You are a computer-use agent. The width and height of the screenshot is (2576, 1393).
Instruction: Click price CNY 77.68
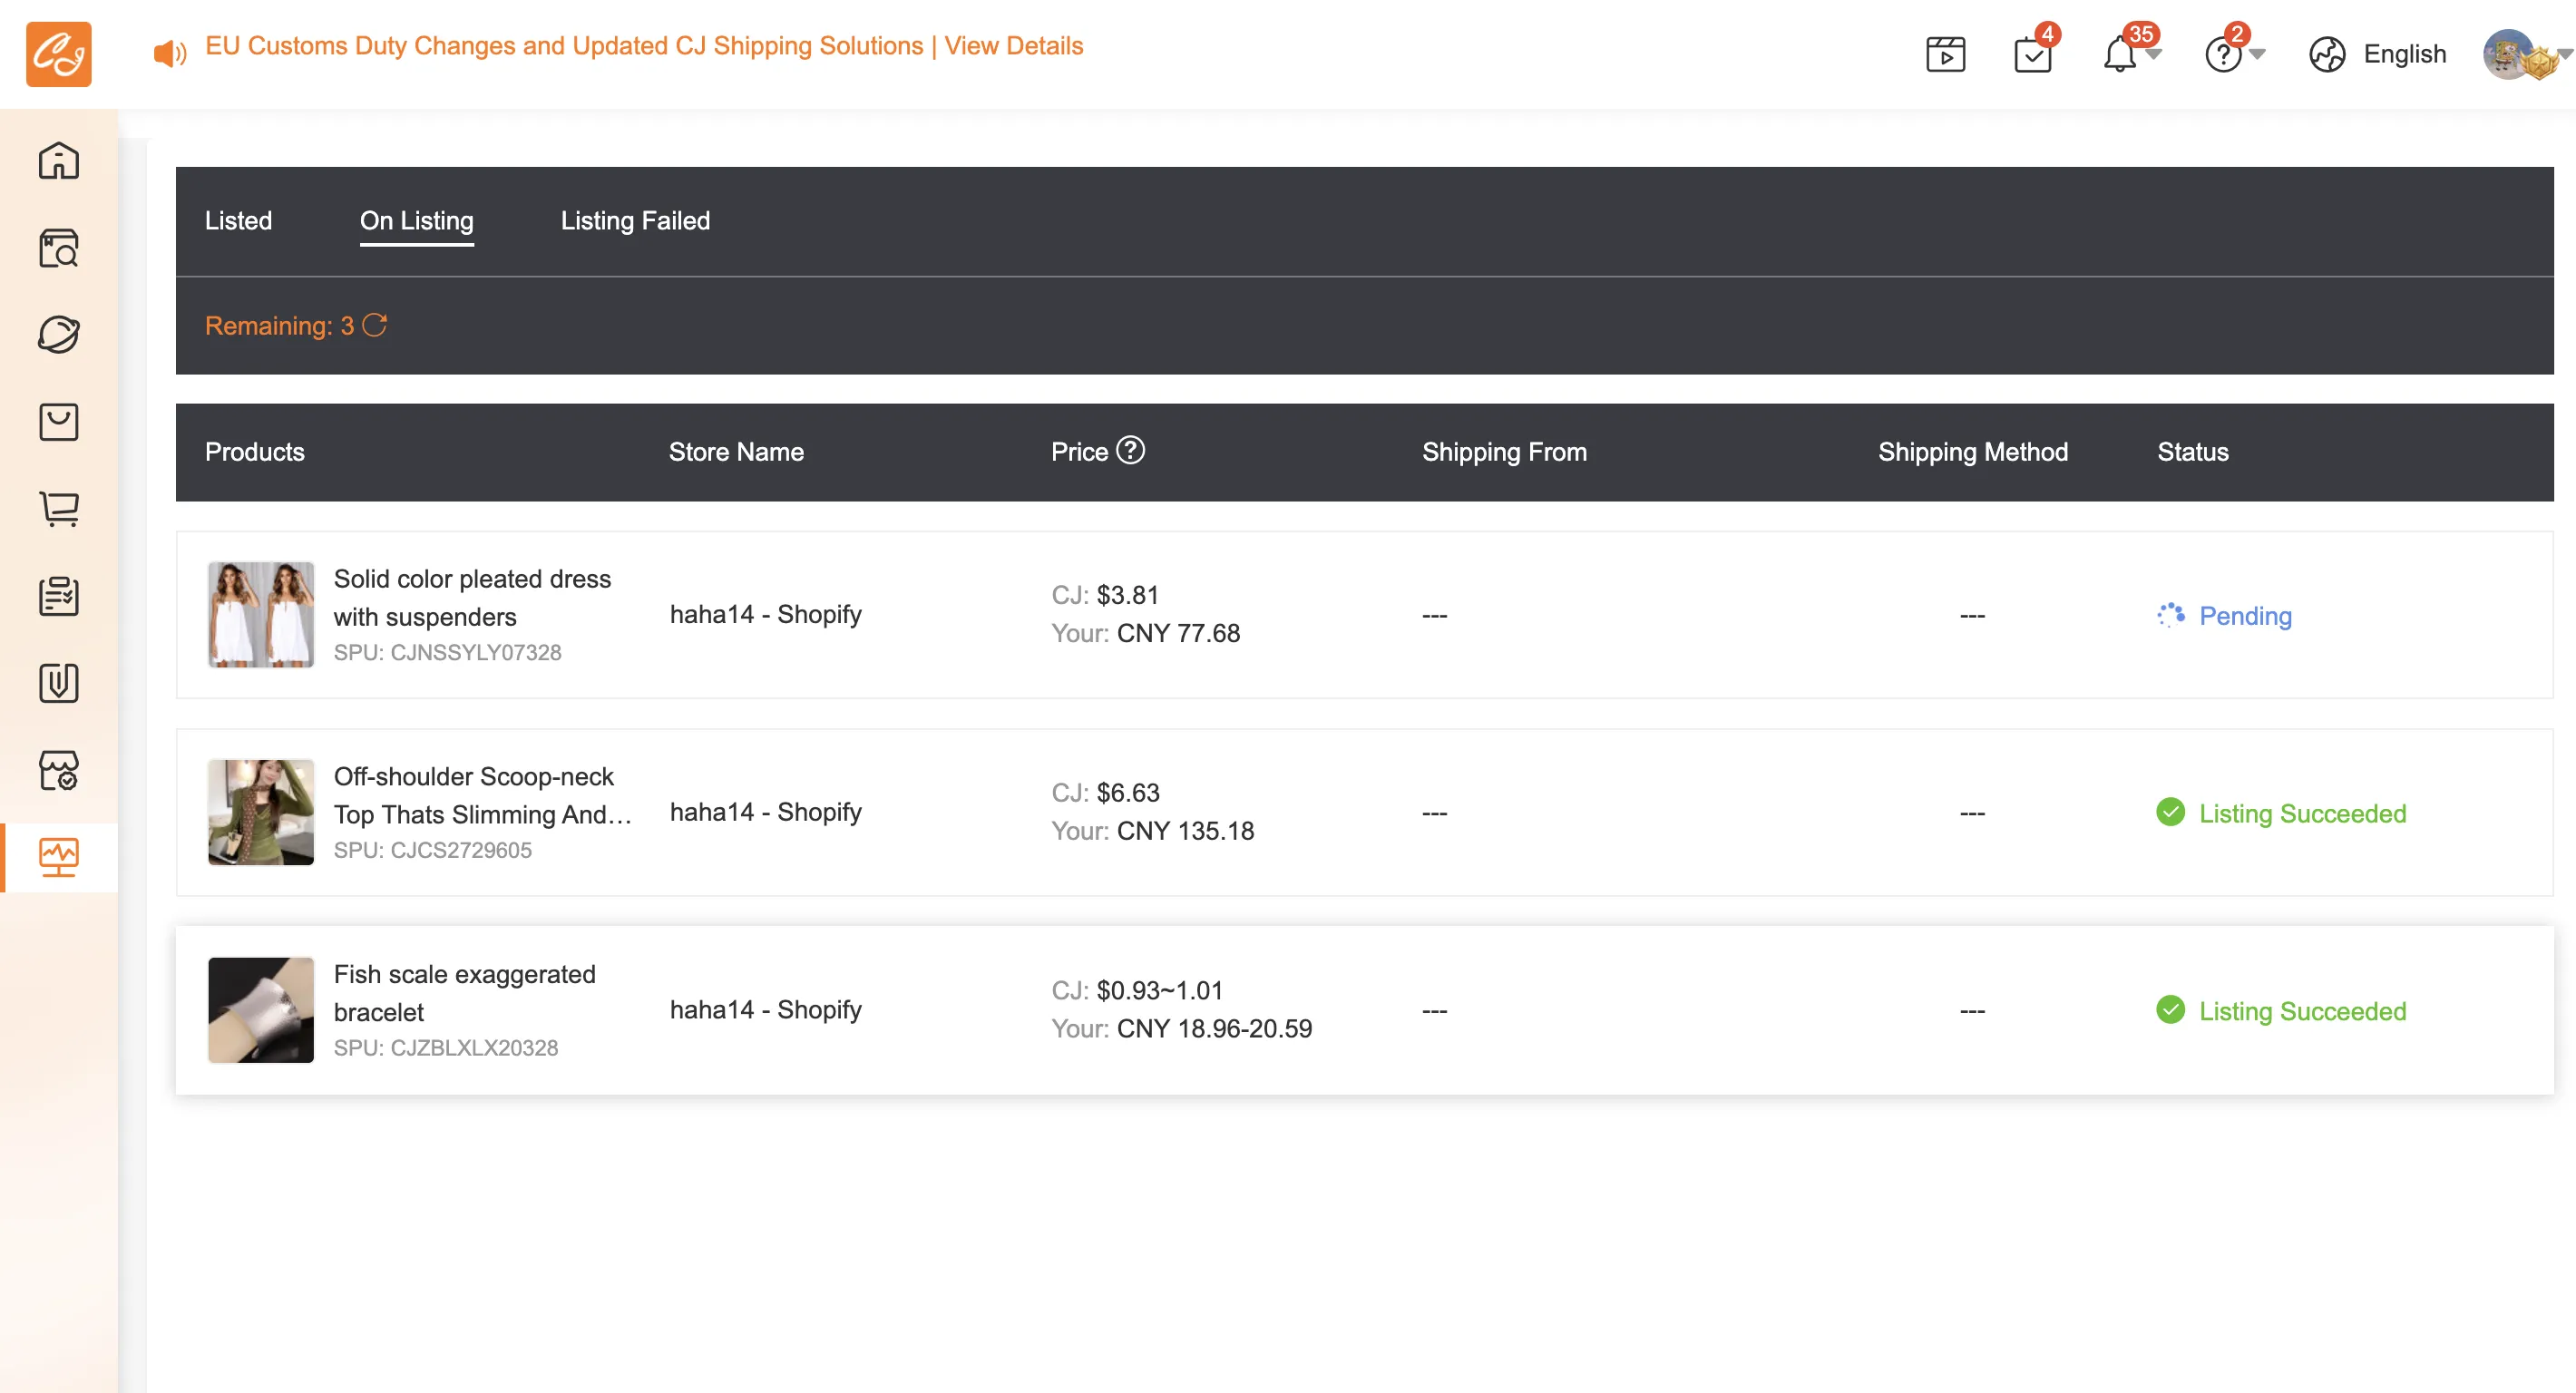[1178, 633]
